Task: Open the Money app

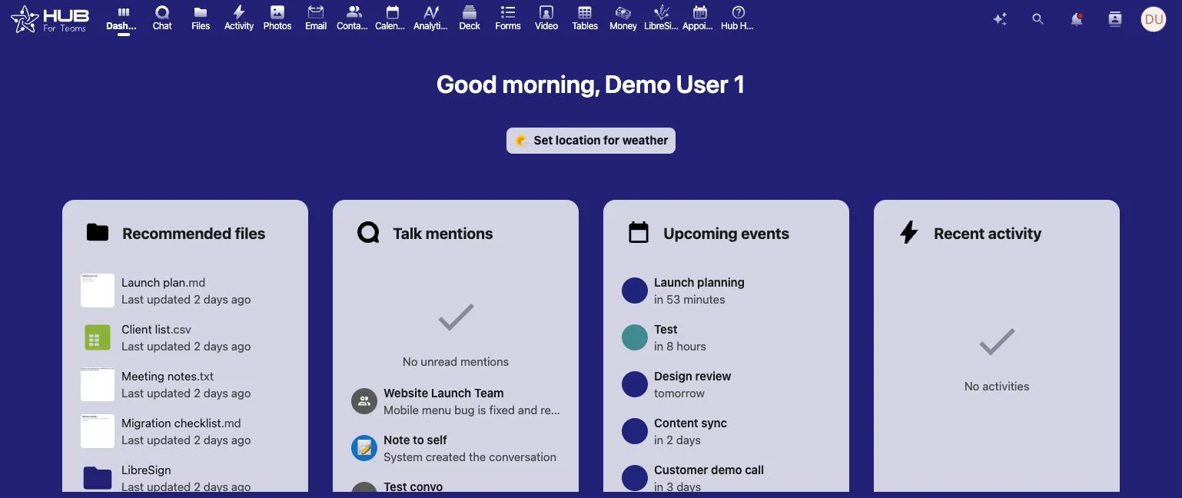Action: click(623, 18)
